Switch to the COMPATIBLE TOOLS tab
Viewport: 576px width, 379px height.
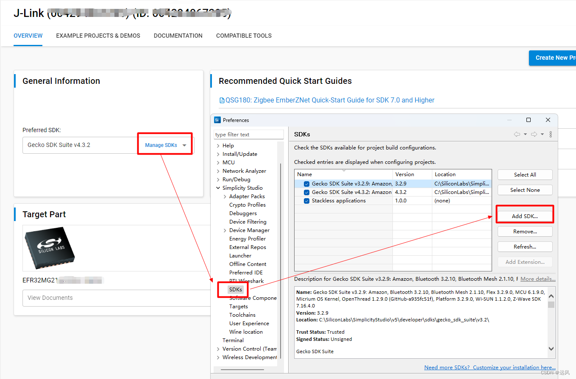(244, 36)
